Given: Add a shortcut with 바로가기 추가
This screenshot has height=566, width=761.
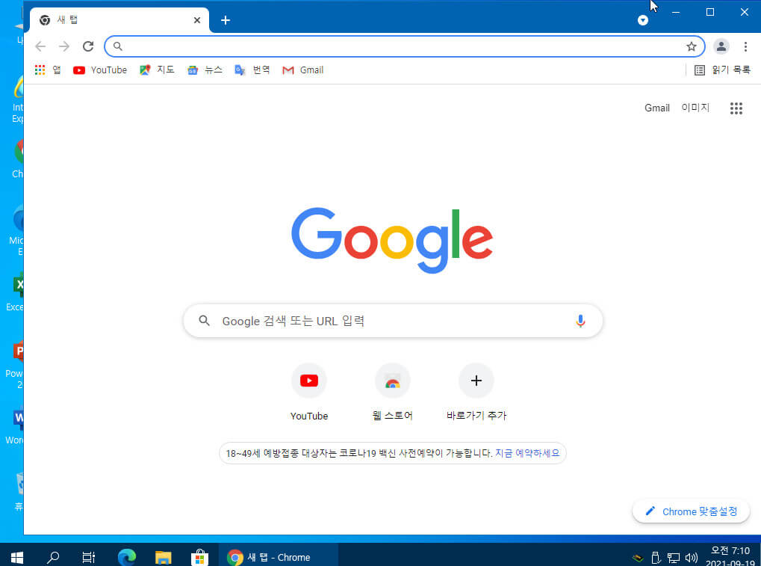Looking at the screenshot, I should [x=476, y=392].
